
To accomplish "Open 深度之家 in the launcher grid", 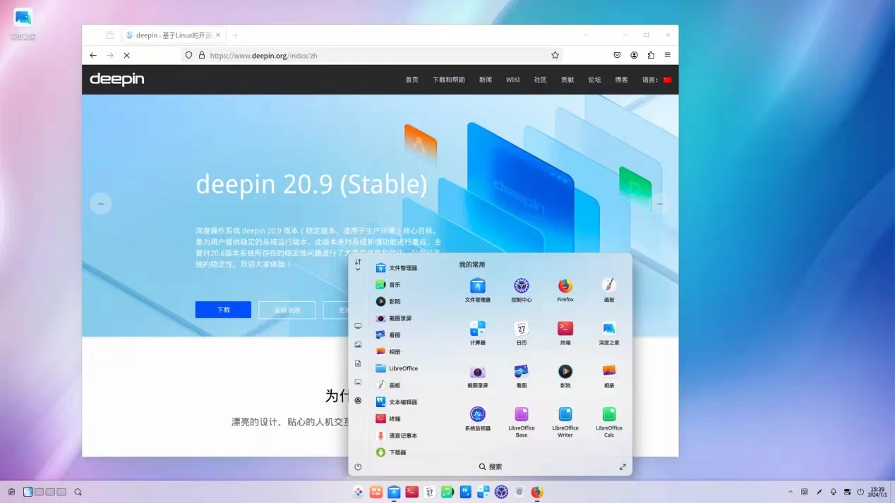I will coord(609,332).
